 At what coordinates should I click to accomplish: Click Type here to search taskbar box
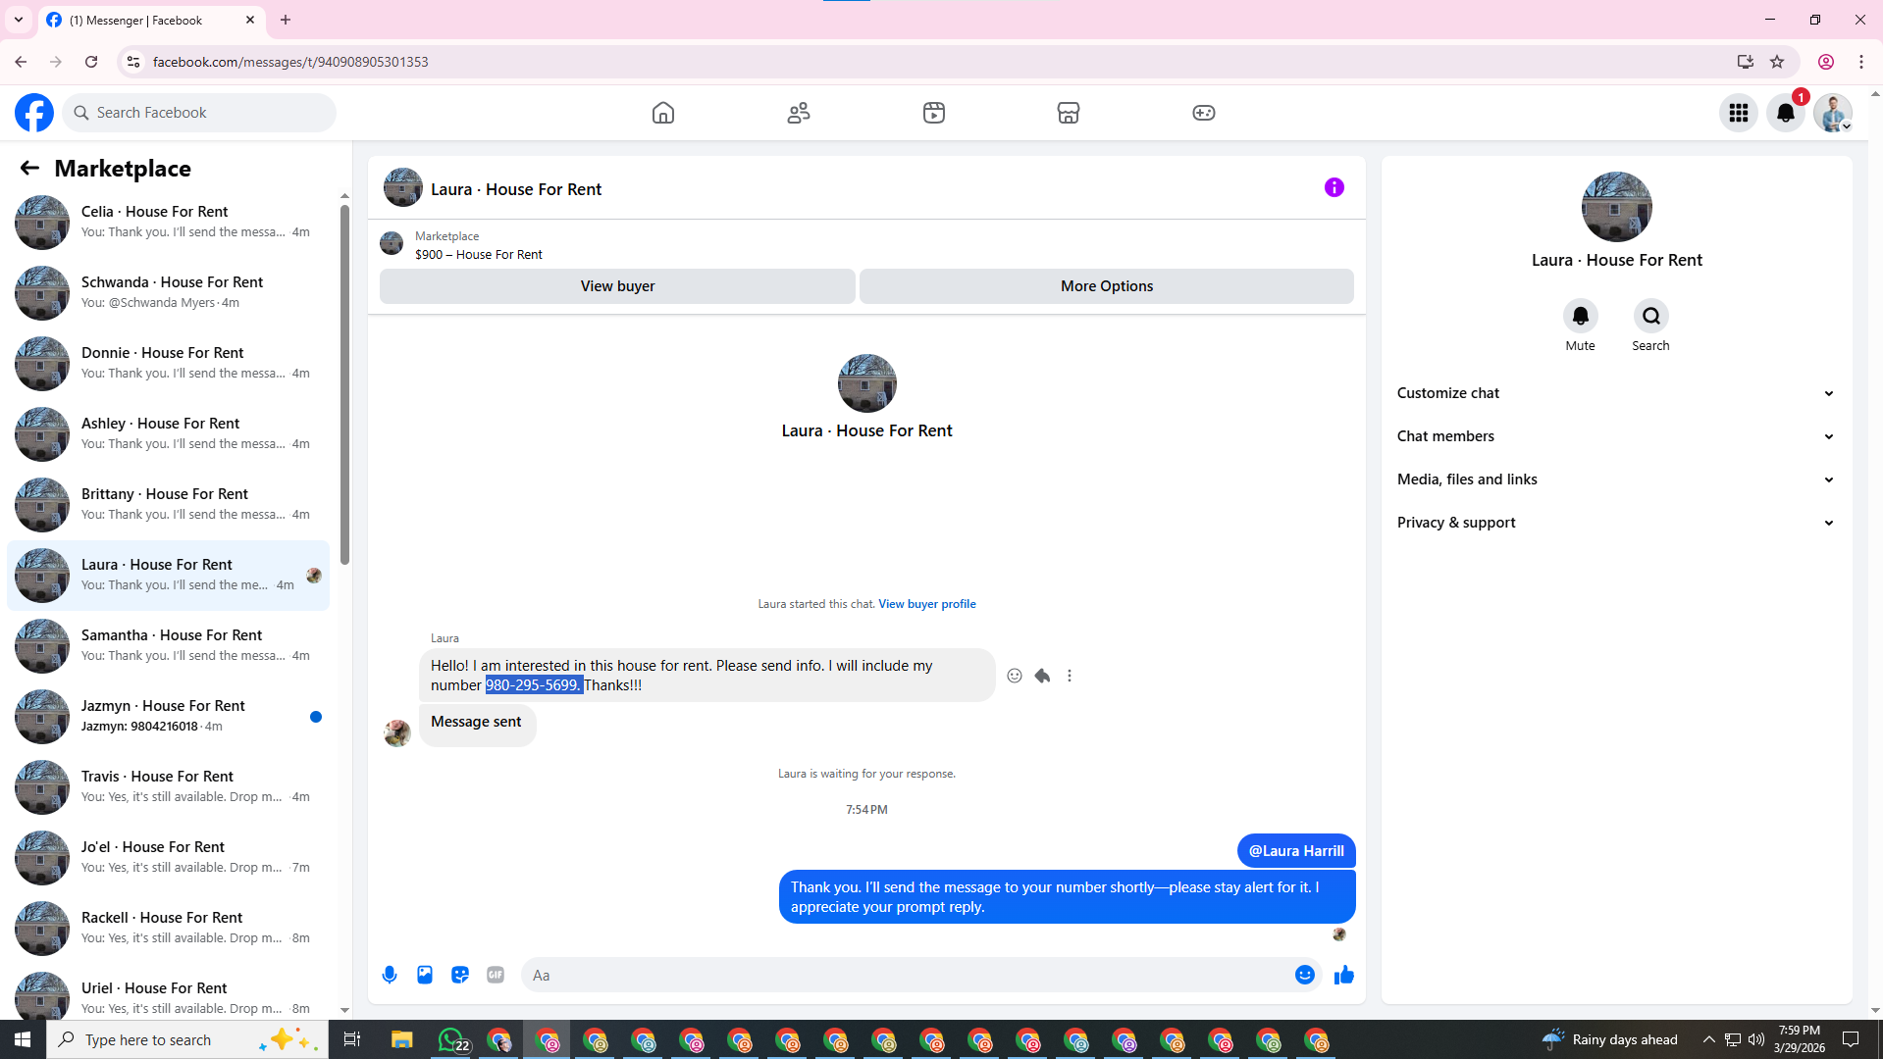coord(186,1039)
